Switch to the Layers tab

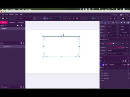(x=4, y=22)
